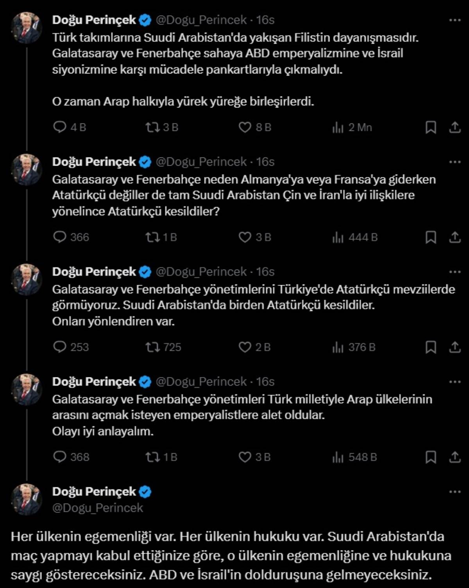The height and width of the screenshot is (588, 469).
Task: Open the 16s timestamp on the fourth tweet
Action: (x=265, y=382)
